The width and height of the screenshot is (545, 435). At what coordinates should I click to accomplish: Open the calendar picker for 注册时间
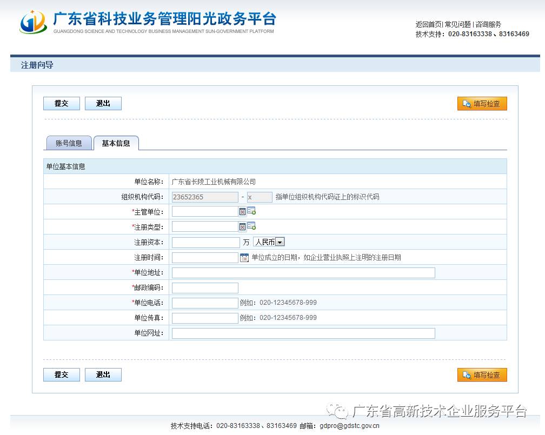[244, 258]
